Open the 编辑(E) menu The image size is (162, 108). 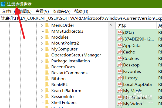click(25, 11)
